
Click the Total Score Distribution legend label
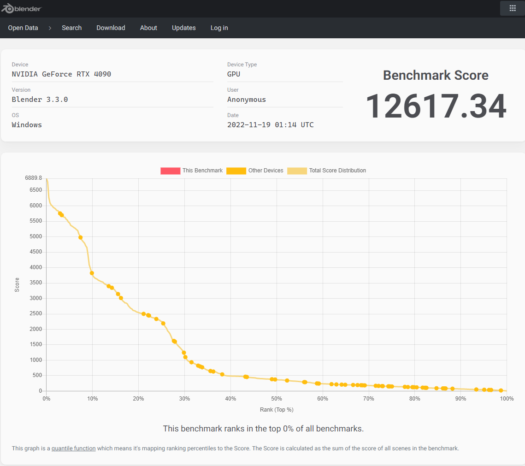(x=337, y=171)
